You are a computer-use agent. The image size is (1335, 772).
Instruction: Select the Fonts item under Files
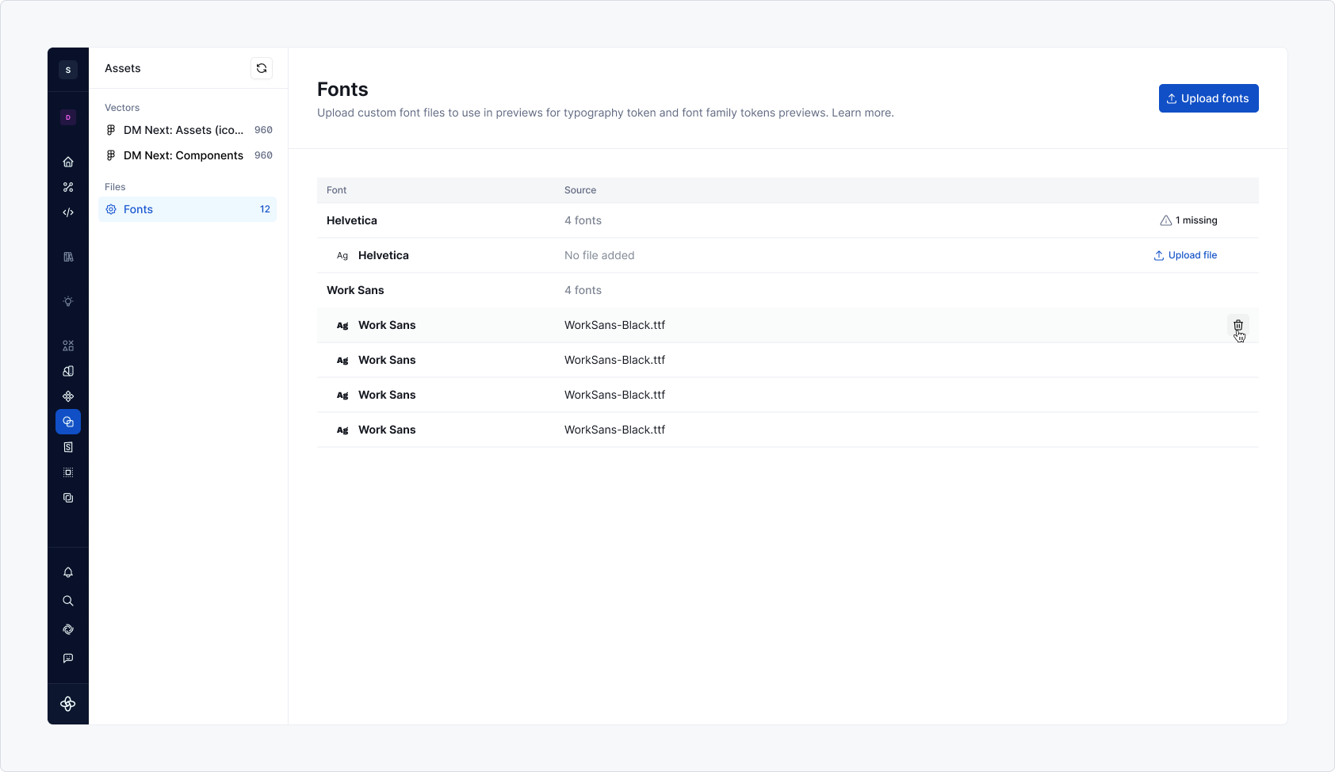pyautogui.click(x=187, y=209)
